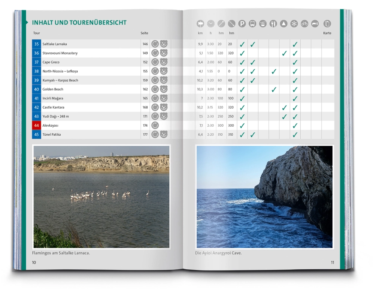Click the bus transport icon

tap(253, 24)
